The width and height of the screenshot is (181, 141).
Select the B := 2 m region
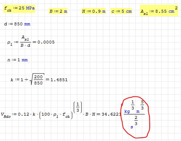pos(58,11)
